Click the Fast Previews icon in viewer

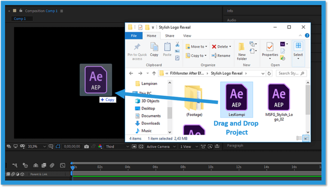(x=210, y=146)
